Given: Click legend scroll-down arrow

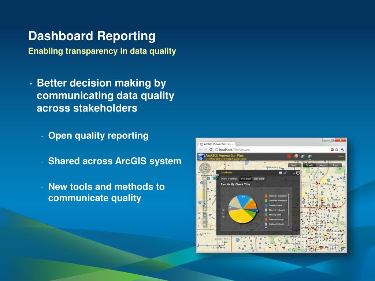Looking at the screenshot, I should point(288,227).
